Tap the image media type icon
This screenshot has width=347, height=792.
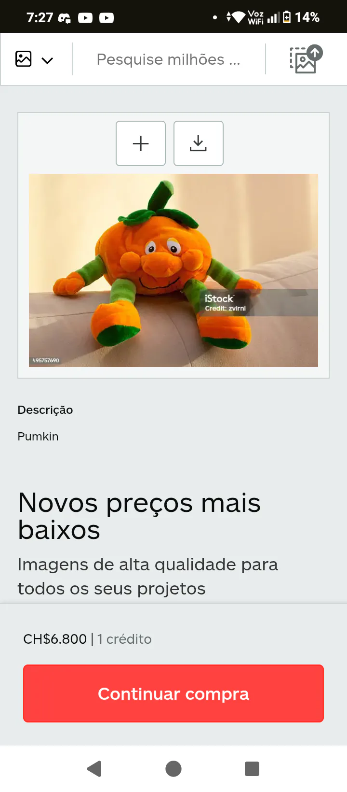pyautogui.click(x=24, y=59)
